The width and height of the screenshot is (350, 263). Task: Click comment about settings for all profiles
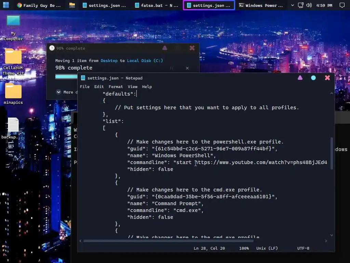pyautogui.click(x=207, y=108)
